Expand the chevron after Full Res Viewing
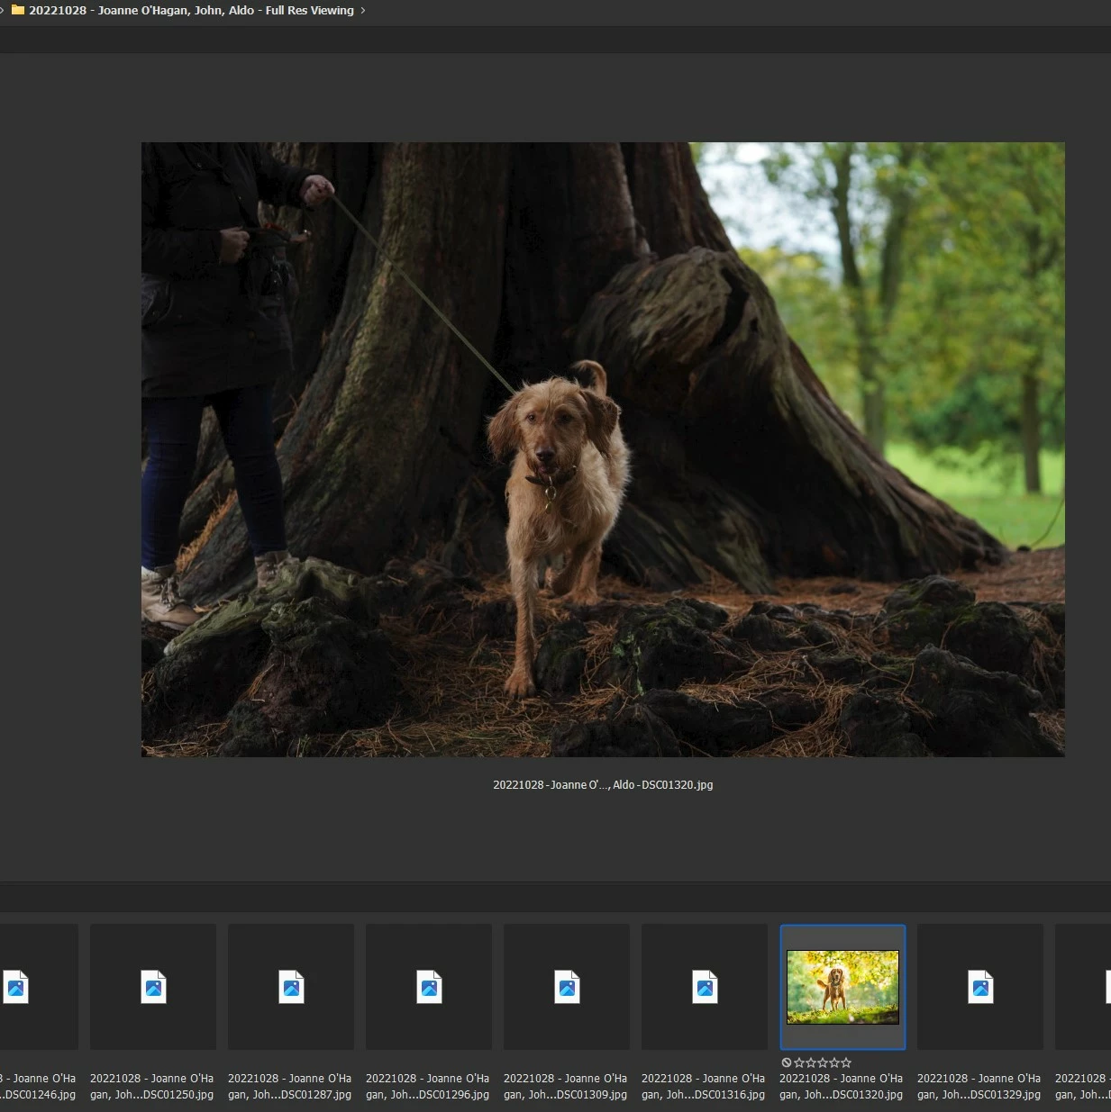 (363, 11)
